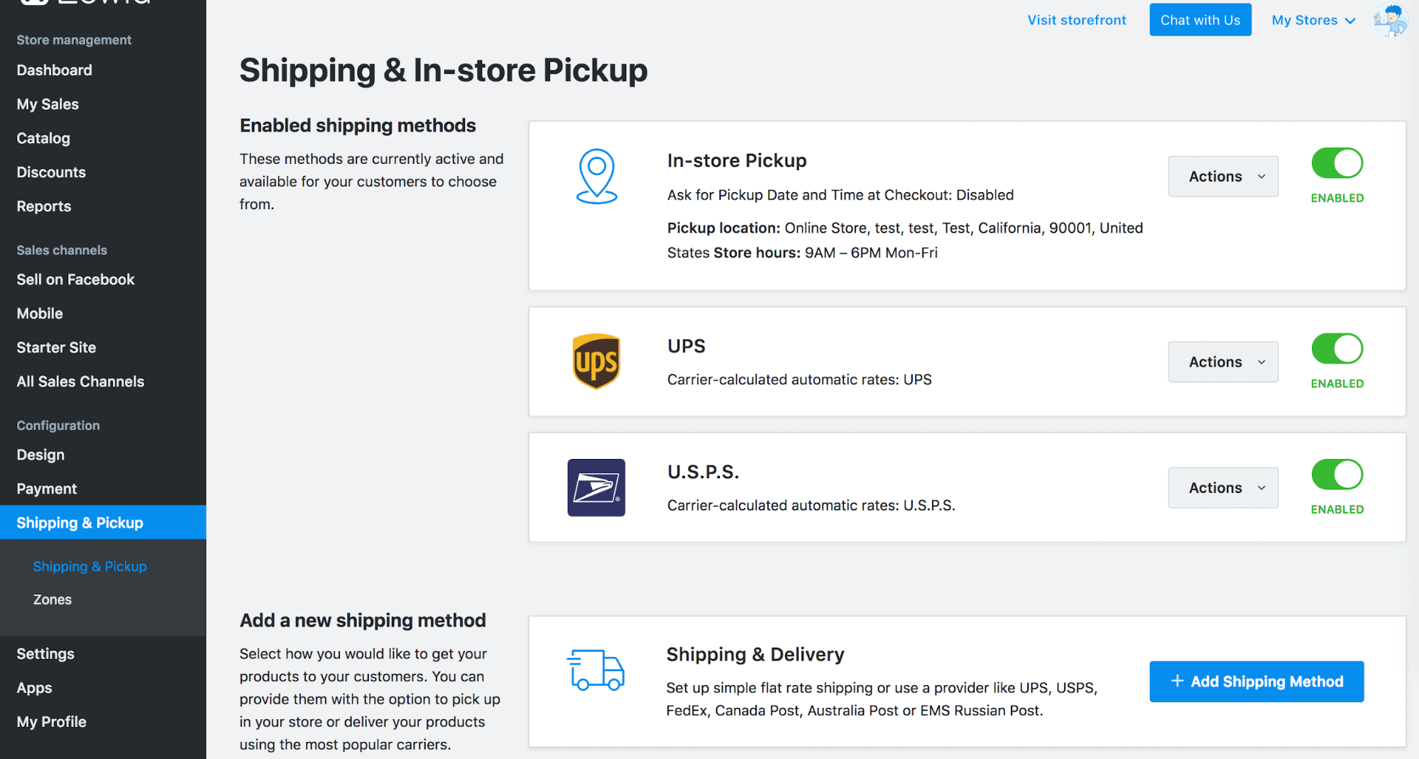Click the delivery truck icon

coord(596,670)
